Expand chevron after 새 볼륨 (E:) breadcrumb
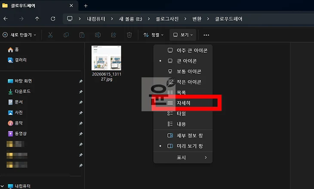The width and height of the screenshot is (314, 189). pos(149,19)
